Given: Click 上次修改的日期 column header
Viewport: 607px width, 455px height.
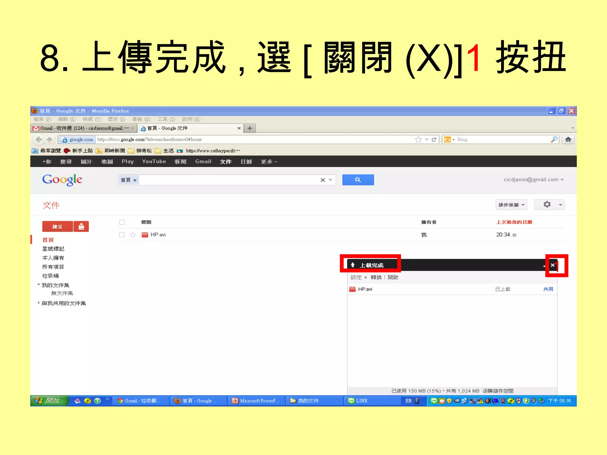Looking at the screenshot, I should tap(514, 222).
